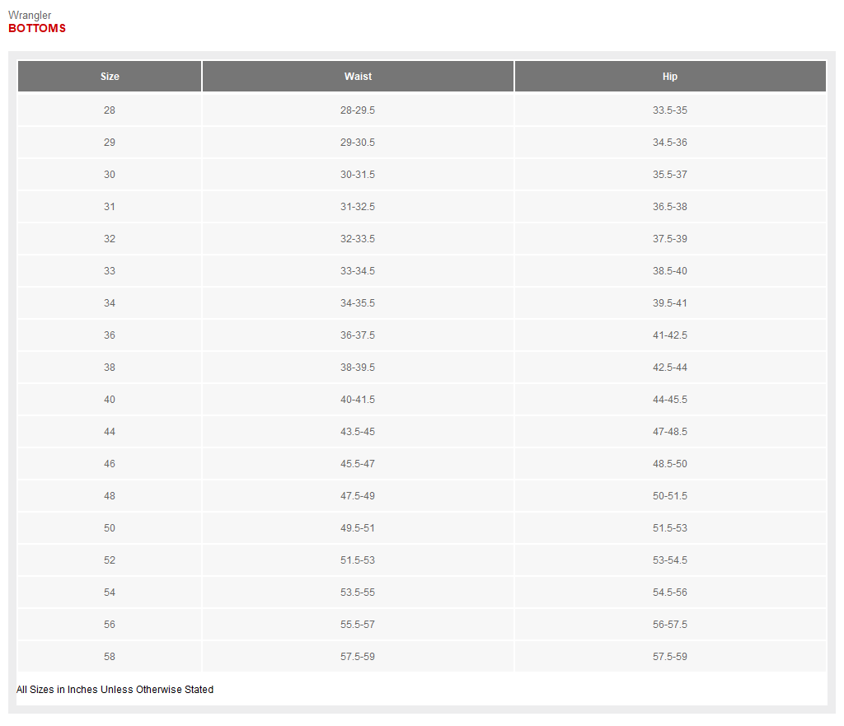This screenshot has width=844, height=726.
Task: Select hip value 47-48.5
Action: (670, 432)
